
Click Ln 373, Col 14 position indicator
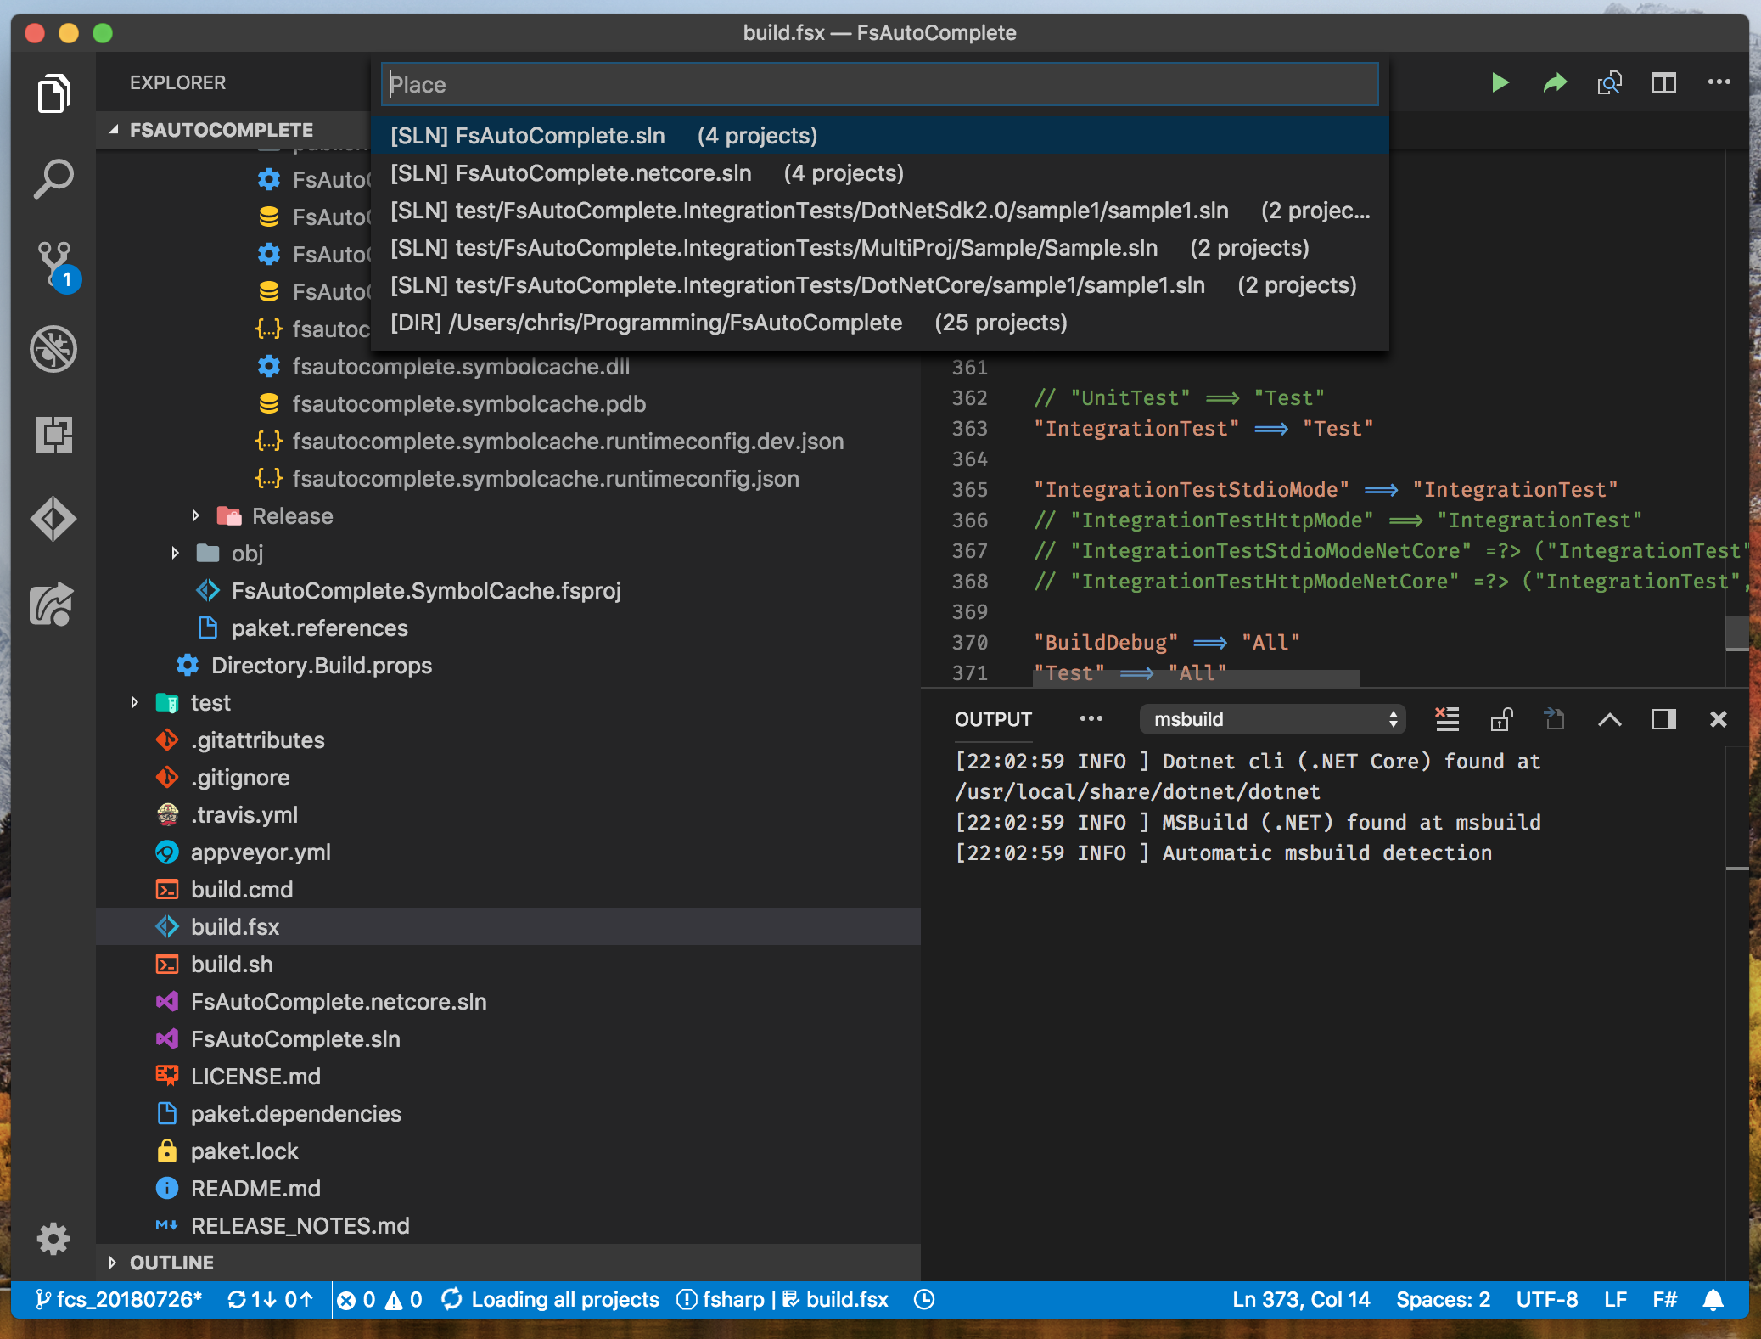1301,1300
